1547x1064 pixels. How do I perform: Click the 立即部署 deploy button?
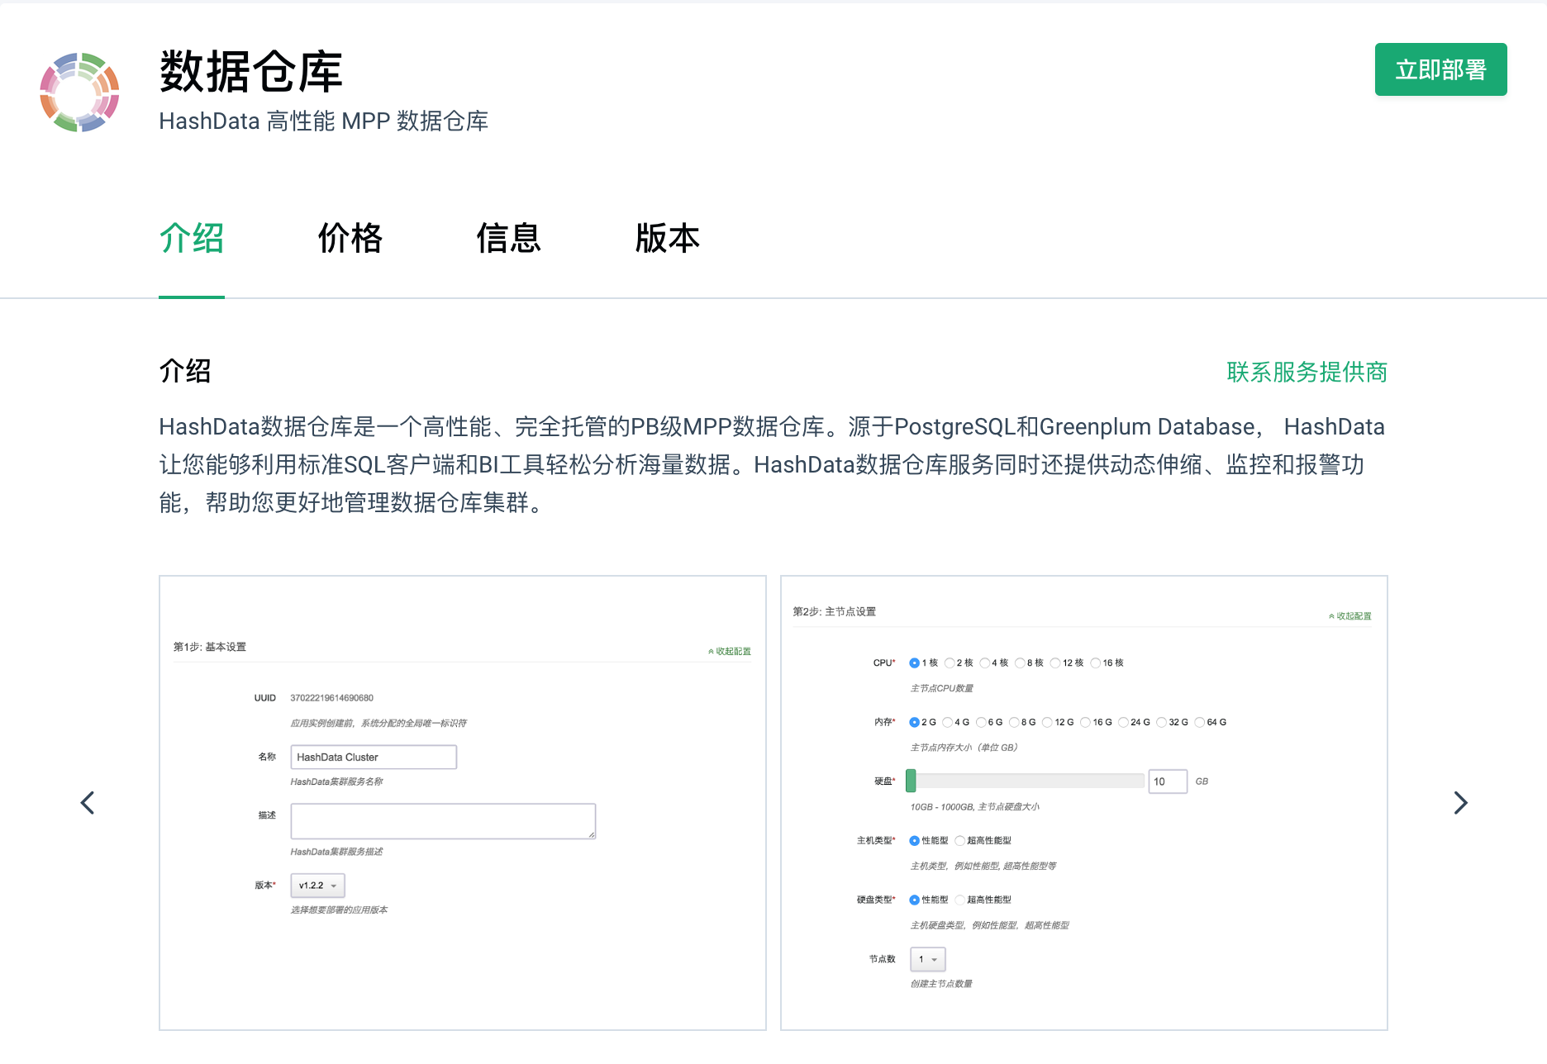[x=1440, y=69]
